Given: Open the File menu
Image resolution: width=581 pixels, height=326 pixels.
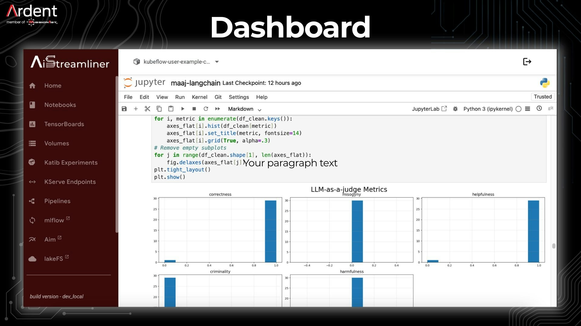Looking at the screenshot, I should (128, 97).
